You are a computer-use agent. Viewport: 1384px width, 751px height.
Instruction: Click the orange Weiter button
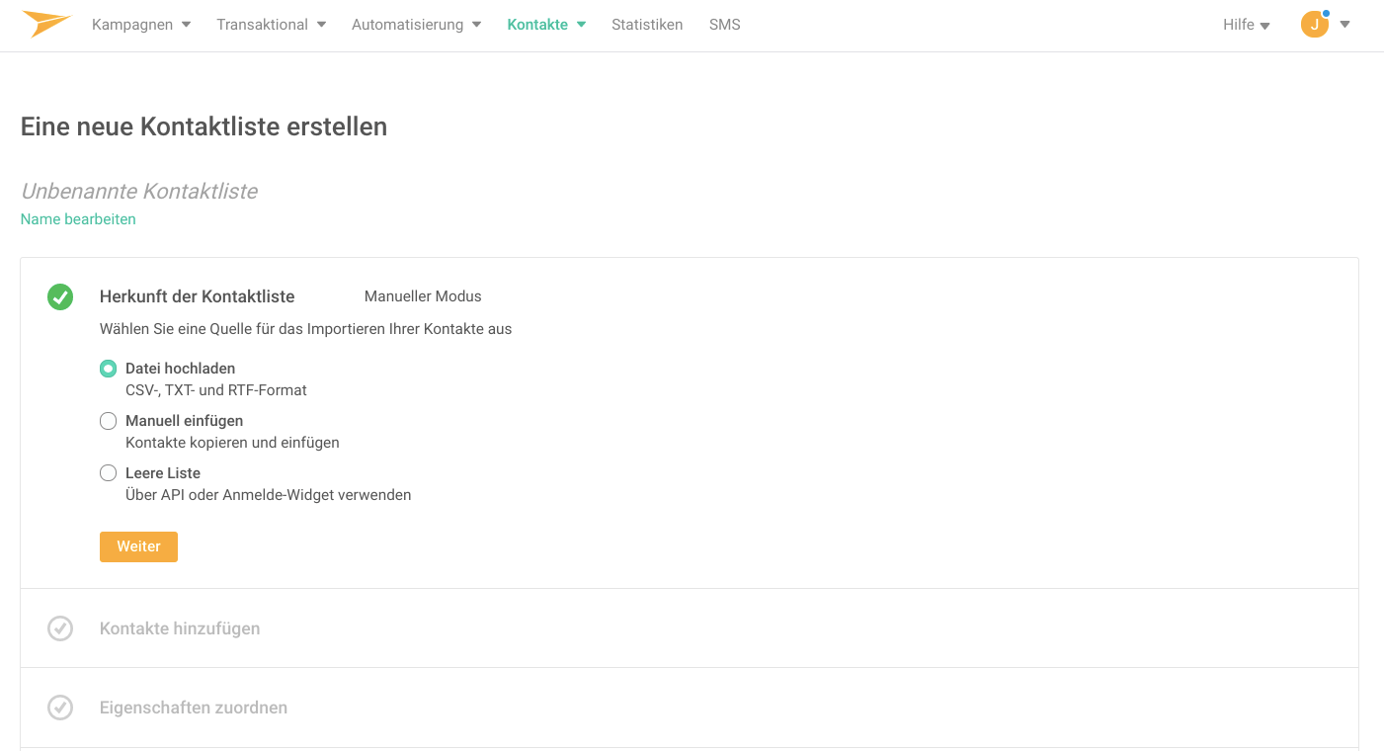(x=138, y=546)
